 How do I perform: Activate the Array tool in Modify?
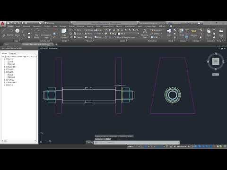pyautogui.click(x=98, y=30)
